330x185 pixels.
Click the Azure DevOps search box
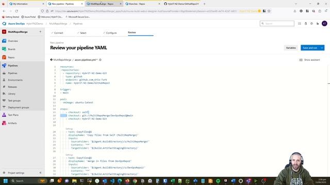point(277,24)
